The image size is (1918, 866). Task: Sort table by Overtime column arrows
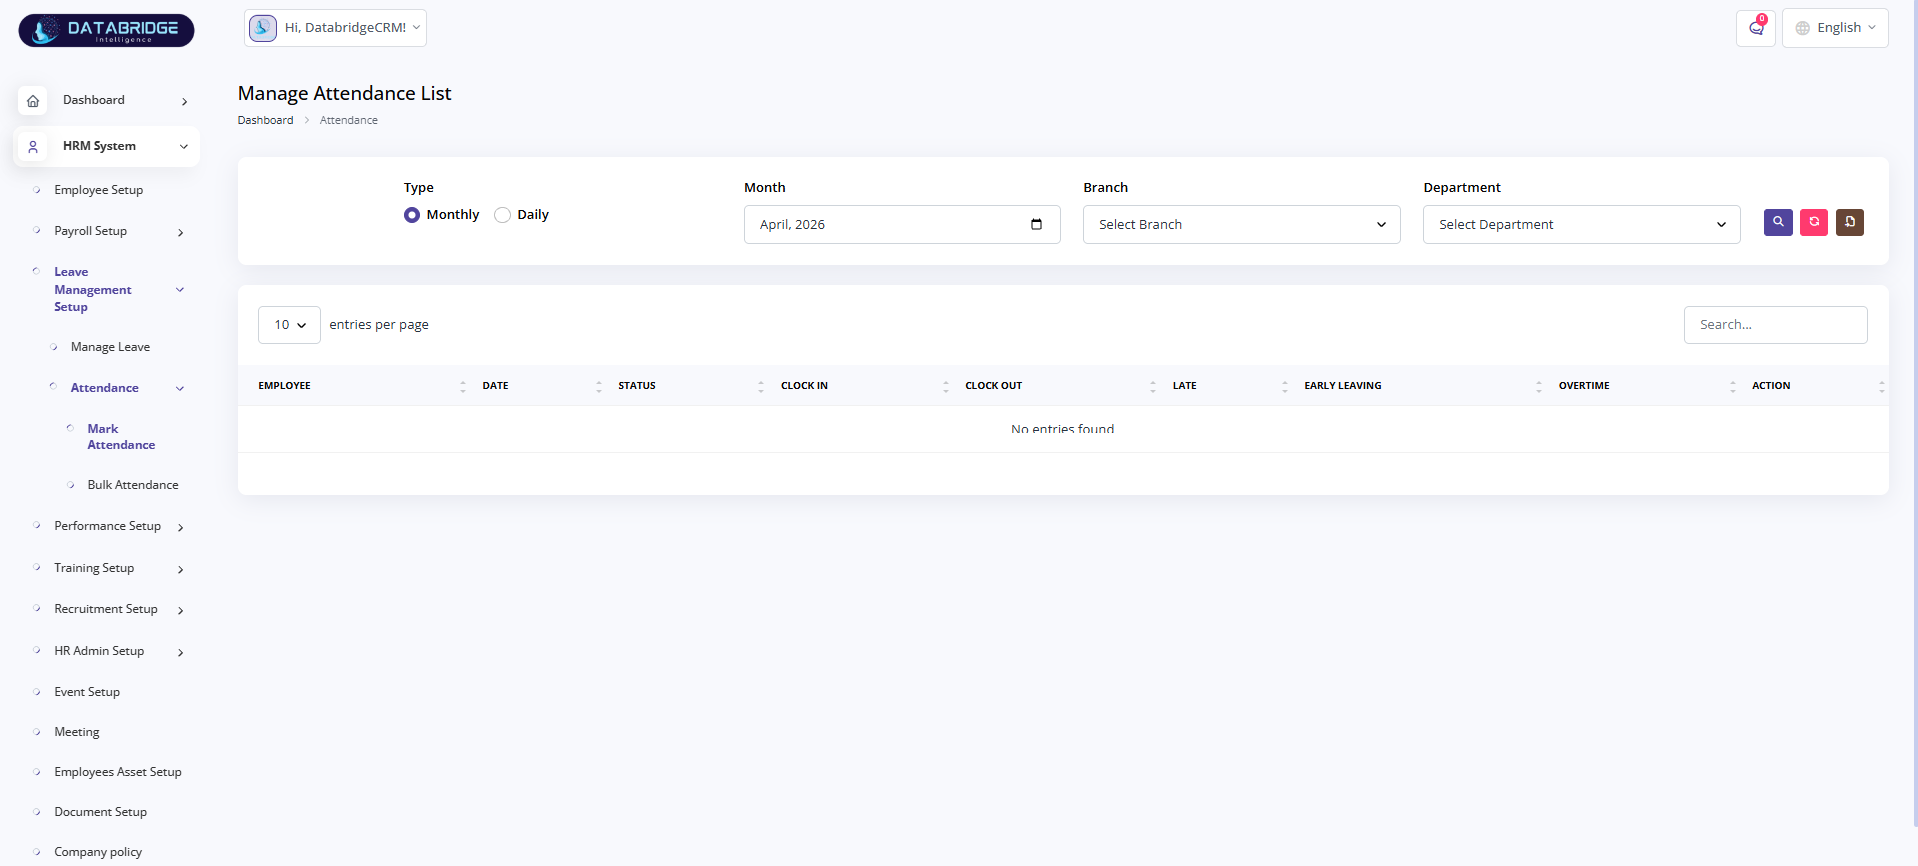tap(1733, 386)
